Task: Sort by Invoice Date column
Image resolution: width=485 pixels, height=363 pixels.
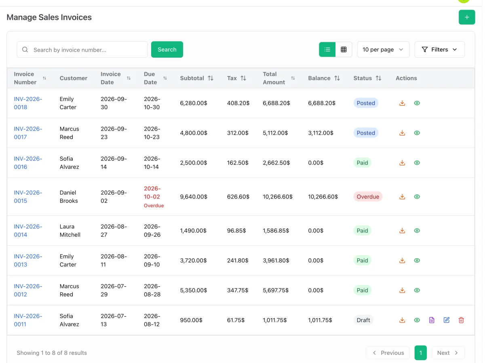Action: point(129,78)
